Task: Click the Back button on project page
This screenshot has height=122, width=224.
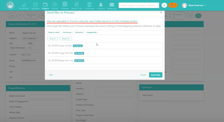Action: coord(12,16)
